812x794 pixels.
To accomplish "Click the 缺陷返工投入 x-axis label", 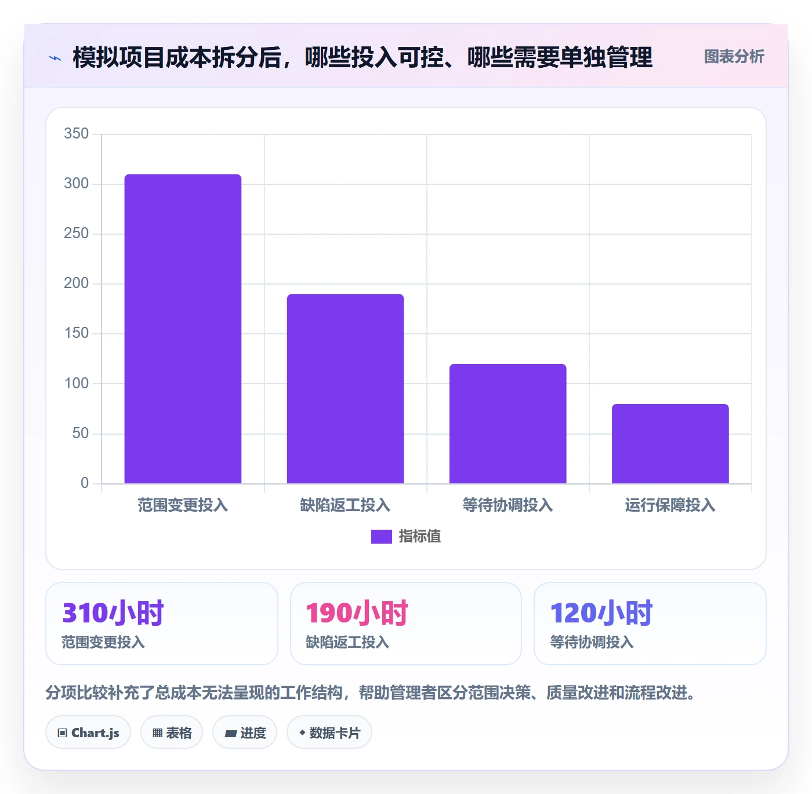I will point(345,505).
